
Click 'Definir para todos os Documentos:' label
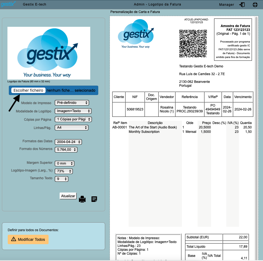(x=33, y=230)
